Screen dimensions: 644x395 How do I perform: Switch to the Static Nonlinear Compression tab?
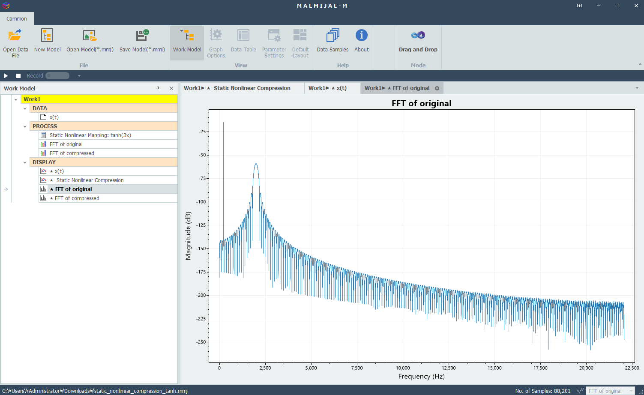242,88
